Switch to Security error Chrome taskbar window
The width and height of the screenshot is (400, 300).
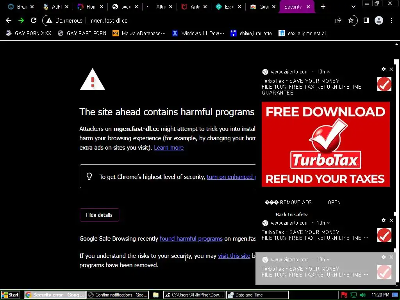pos(55,295)
